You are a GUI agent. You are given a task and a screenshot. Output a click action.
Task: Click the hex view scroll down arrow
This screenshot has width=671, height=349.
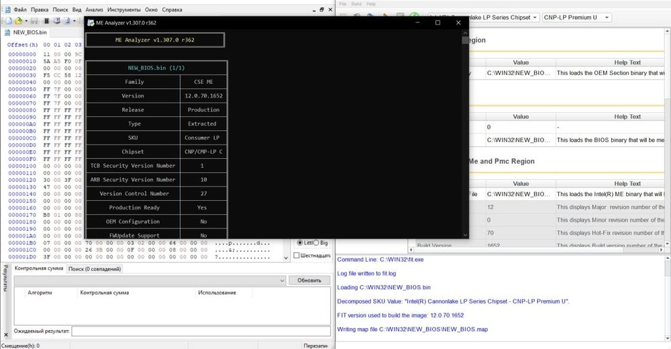point(287,258)
